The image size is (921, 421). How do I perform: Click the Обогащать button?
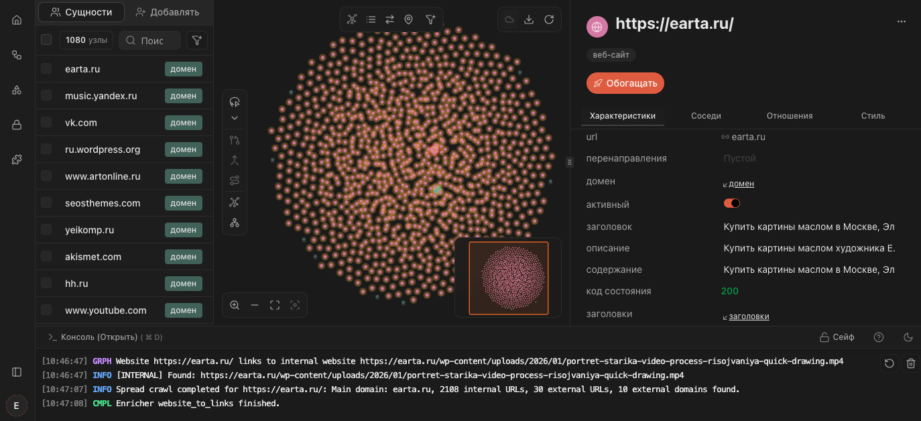(625, 83)
